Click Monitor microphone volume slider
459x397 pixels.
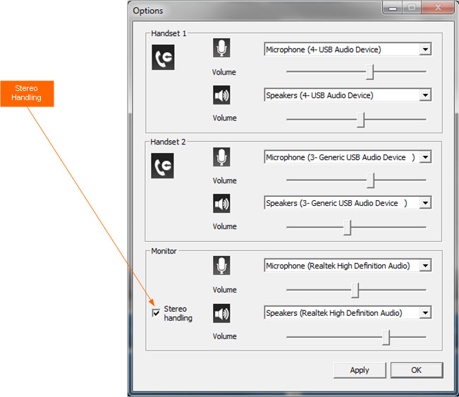pyautogui.click(x=355, y=290)
